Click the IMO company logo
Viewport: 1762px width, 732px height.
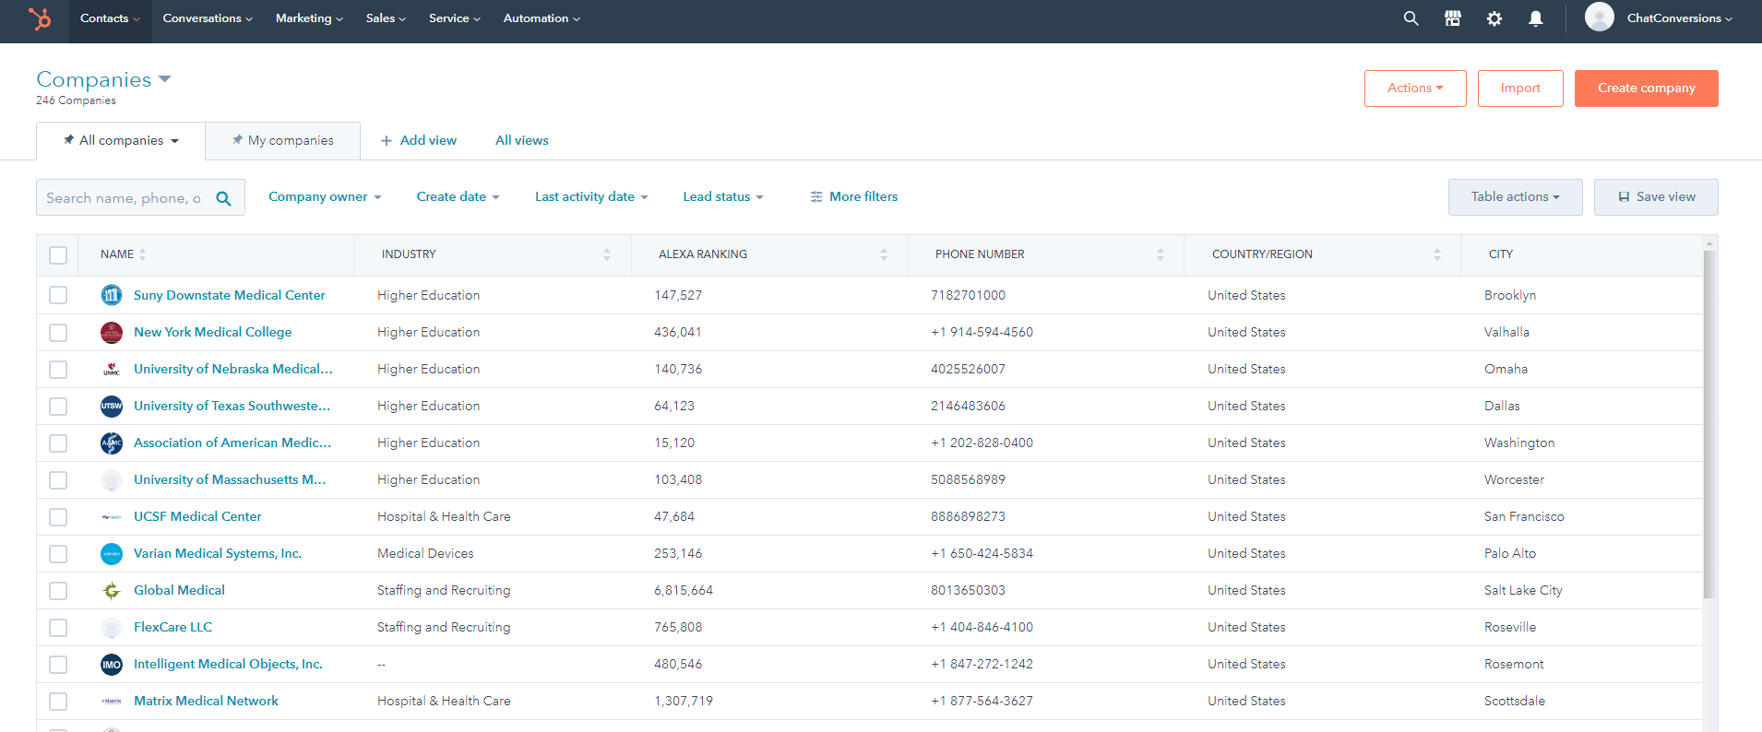(112, 664)
